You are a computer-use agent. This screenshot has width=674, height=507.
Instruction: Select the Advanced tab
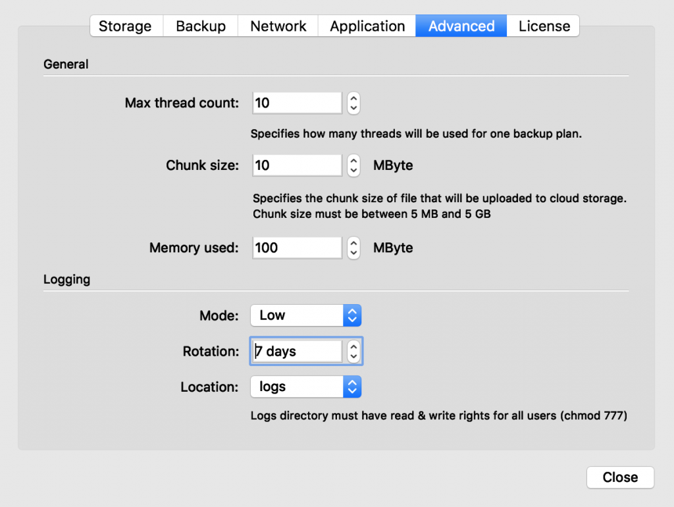coord(461,26)
